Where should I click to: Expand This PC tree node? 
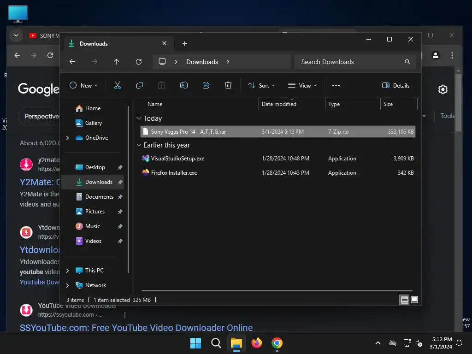pyautogui.click(x=67, y=271)
